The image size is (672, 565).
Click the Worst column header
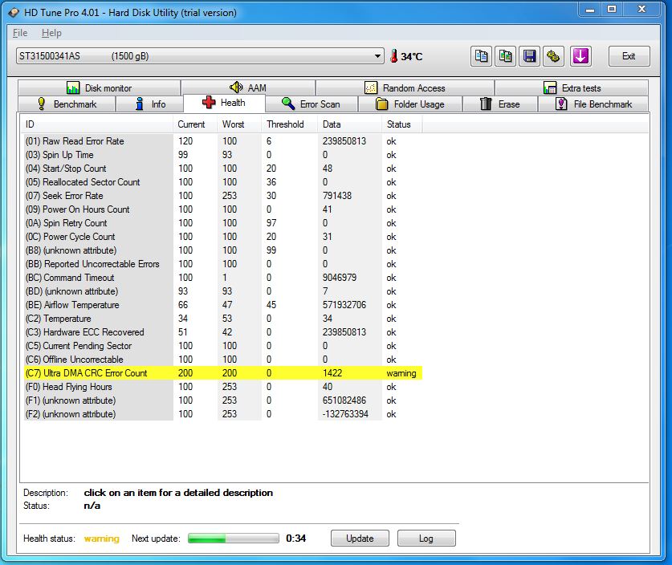click(x=239, y=124)
